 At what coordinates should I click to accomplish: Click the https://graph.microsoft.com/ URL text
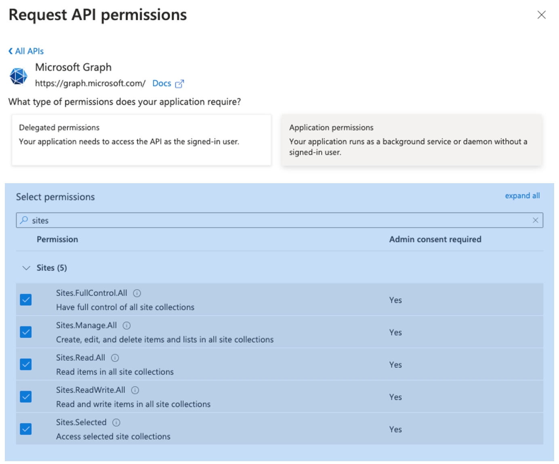90,83
